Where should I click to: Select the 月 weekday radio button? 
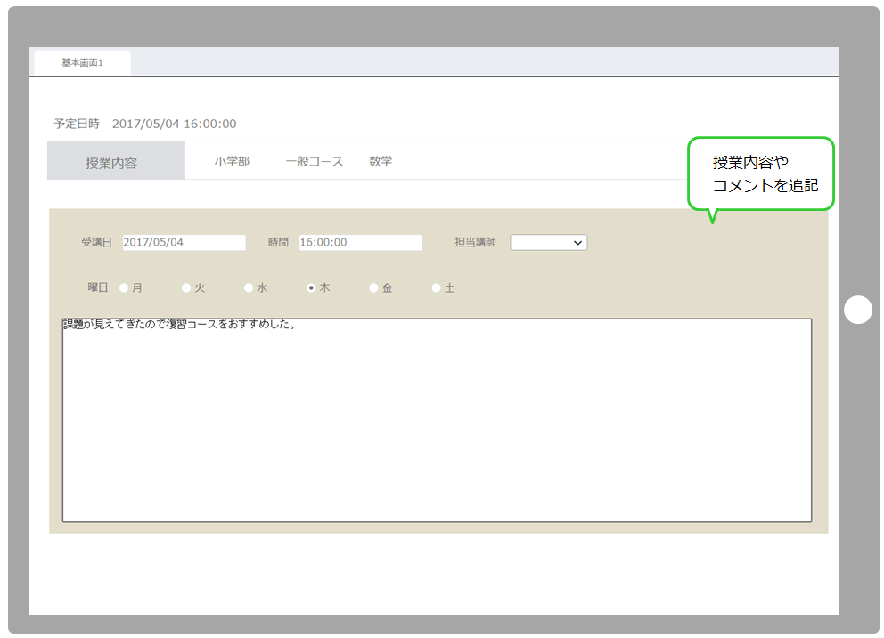(124, 287)
